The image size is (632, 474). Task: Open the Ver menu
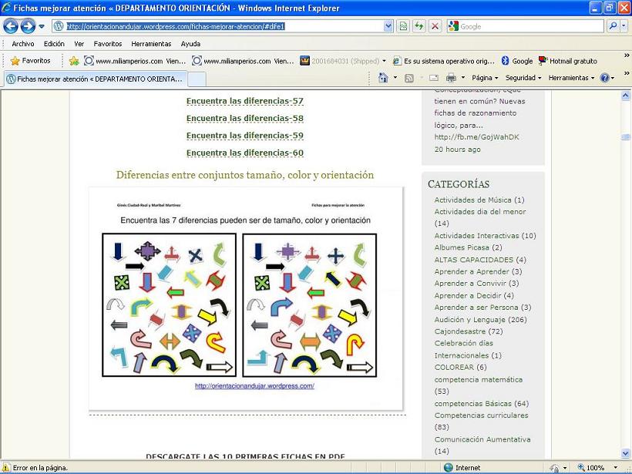[x=79, y=44]
